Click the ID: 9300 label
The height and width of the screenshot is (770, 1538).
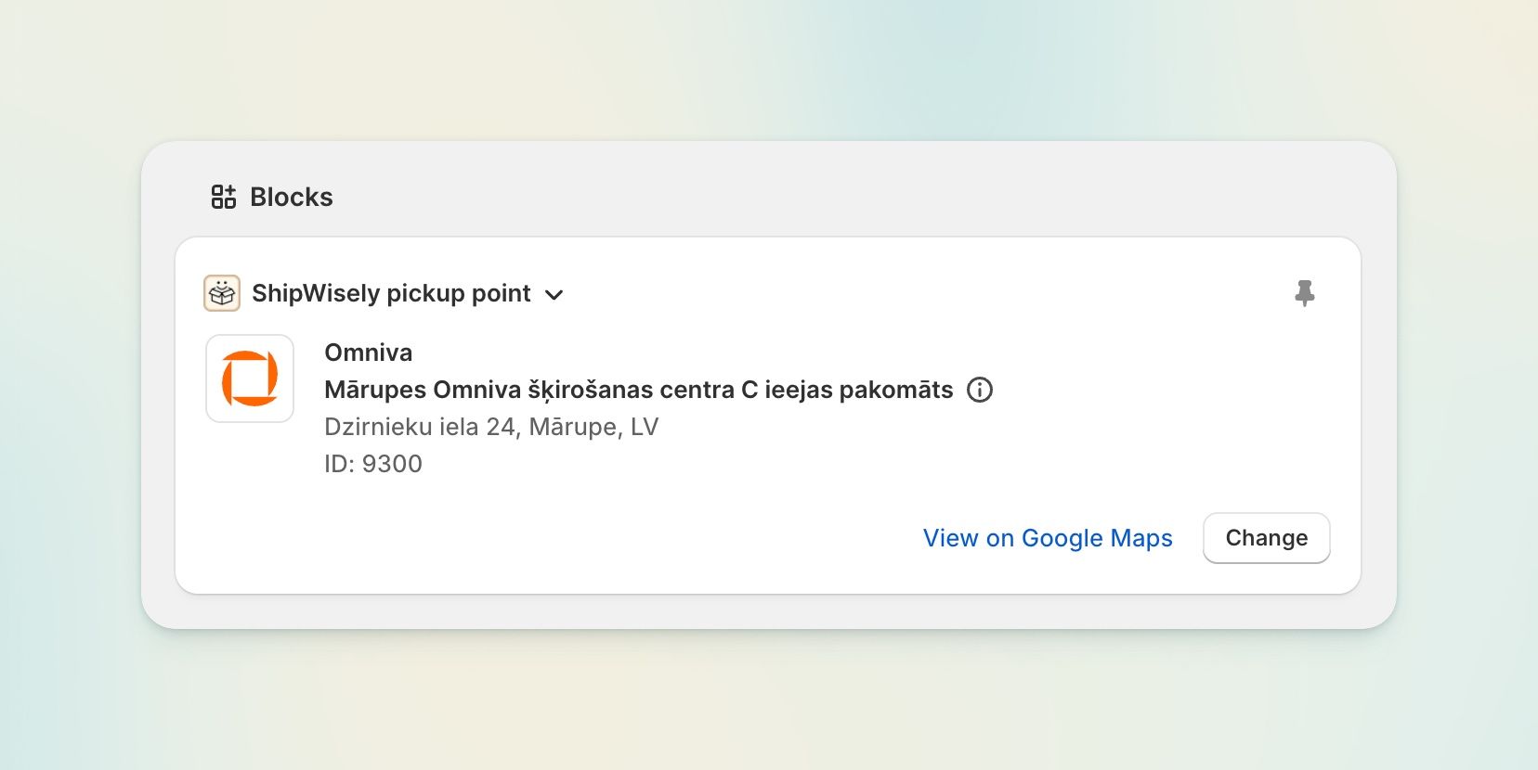point(373,464)
